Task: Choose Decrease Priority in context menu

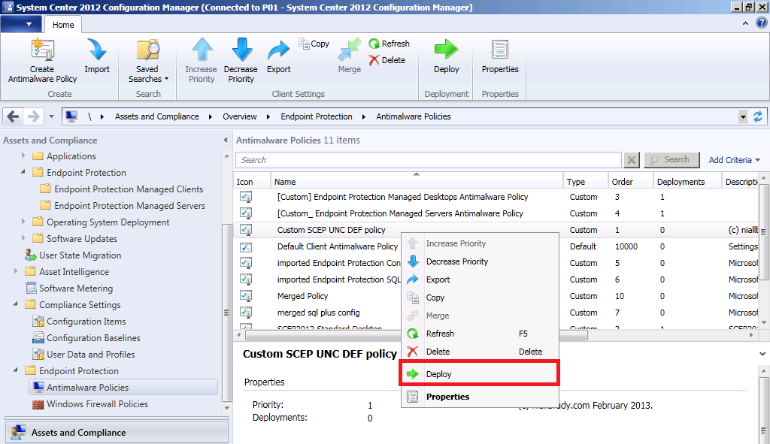Action: pyautogui.click(x=480, y=261)
